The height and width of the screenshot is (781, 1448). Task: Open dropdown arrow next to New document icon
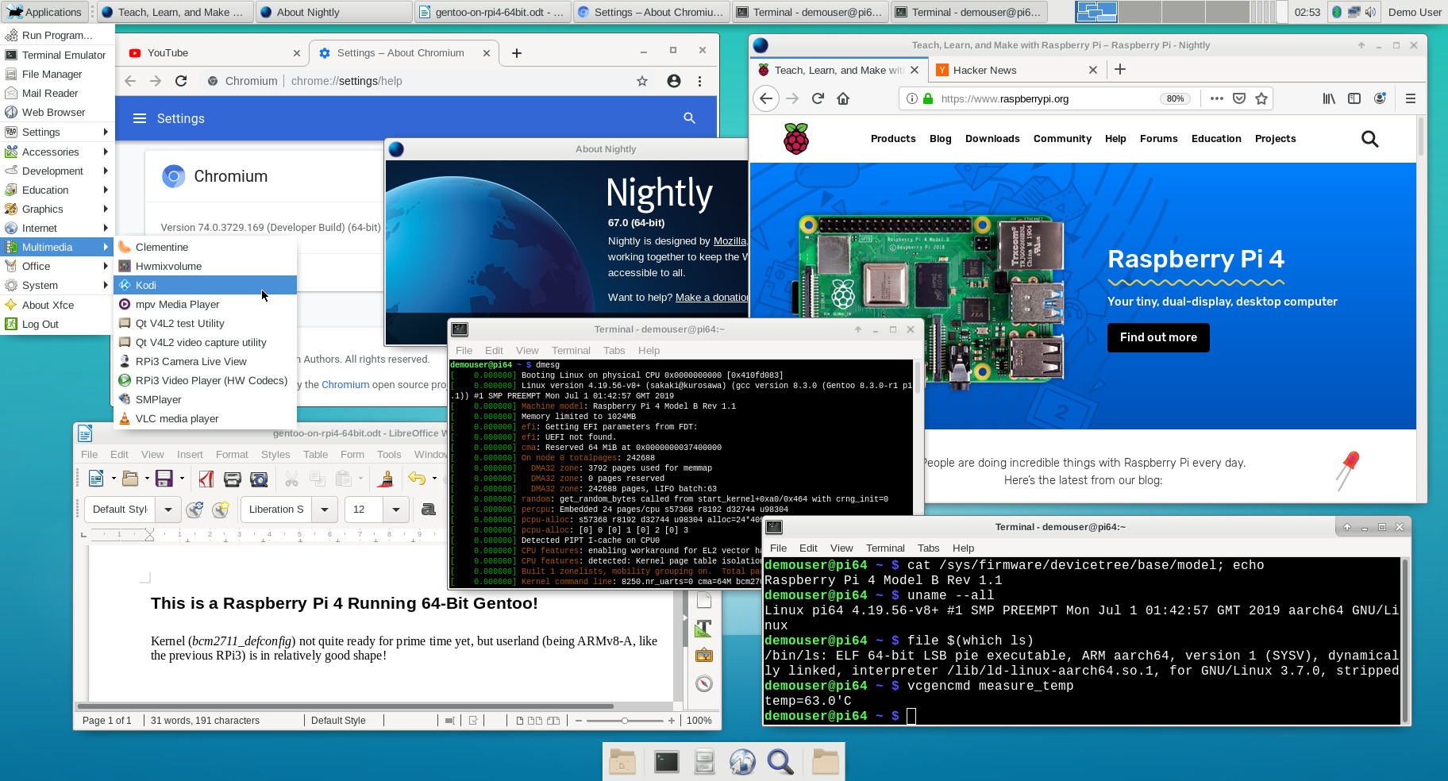pyautogui.click(x=114, y=478)
